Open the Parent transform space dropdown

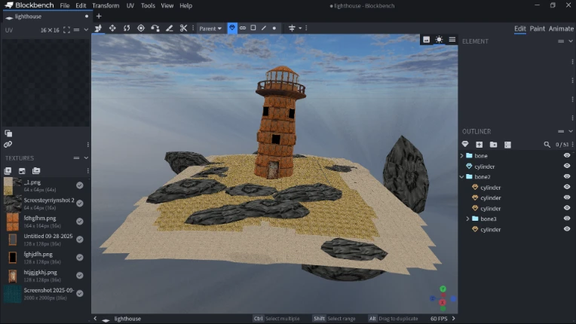[x=210, y=28]
